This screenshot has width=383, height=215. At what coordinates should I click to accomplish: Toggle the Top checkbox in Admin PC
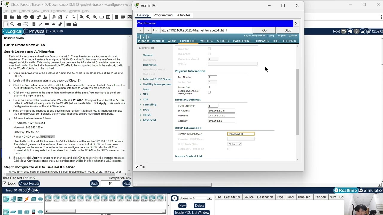(136, 167)
